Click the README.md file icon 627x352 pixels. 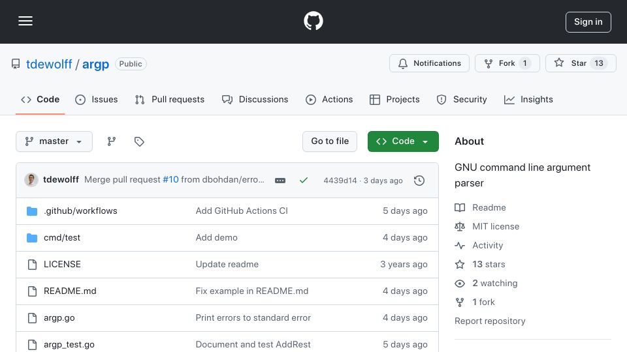32,291
